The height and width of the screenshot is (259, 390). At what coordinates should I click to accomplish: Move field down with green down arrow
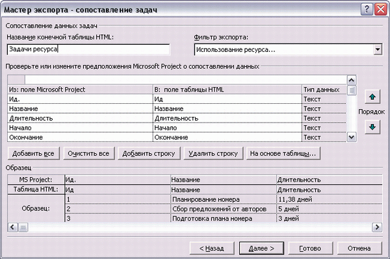(372, 127)
